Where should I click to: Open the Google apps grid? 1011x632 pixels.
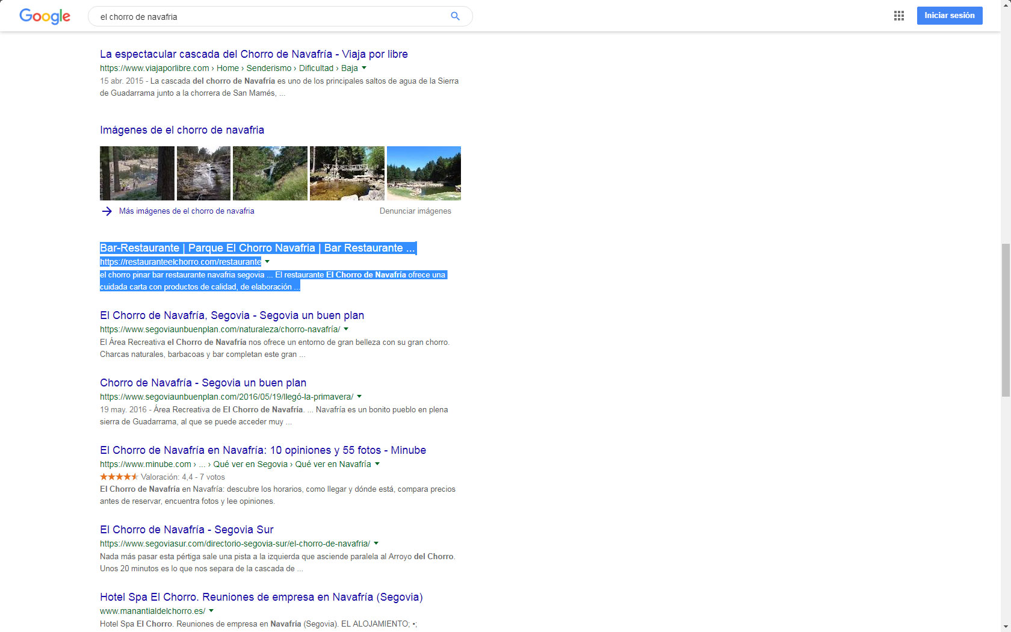pos(899,16)
